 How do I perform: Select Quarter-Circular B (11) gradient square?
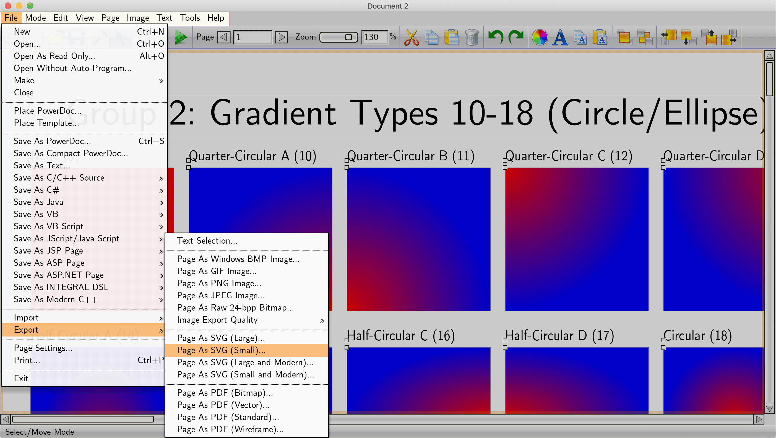[418, 239]
